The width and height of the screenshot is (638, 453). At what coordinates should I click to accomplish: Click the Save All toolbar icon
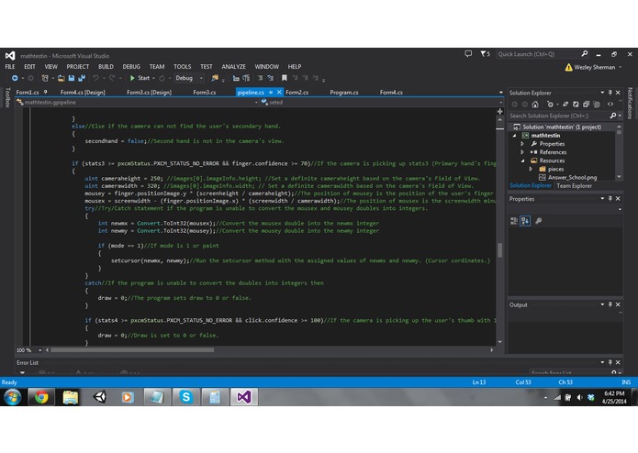click(82, 78)
